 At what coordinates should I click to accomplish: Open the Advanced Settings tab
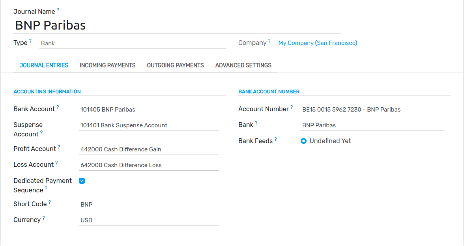pos(243,65)
